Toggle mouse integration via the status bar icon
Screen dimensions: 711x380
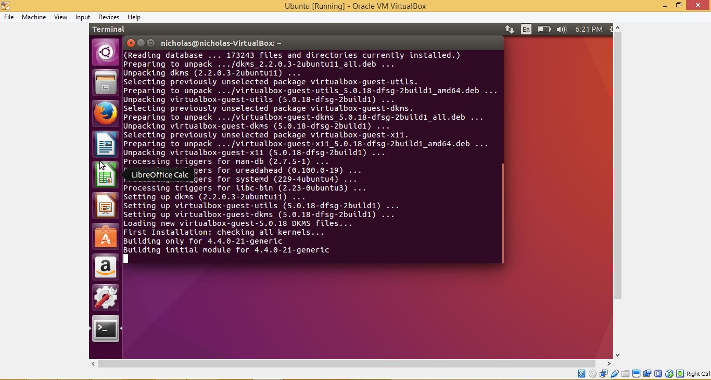pos(669,374)
